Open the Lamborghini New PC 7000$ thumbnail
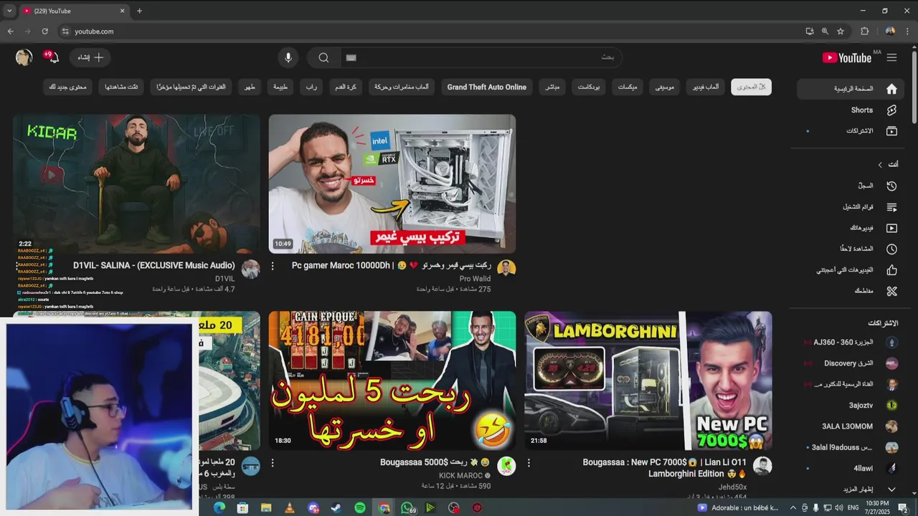The width and height of the screenshot is (918, 516). (648, 381)
